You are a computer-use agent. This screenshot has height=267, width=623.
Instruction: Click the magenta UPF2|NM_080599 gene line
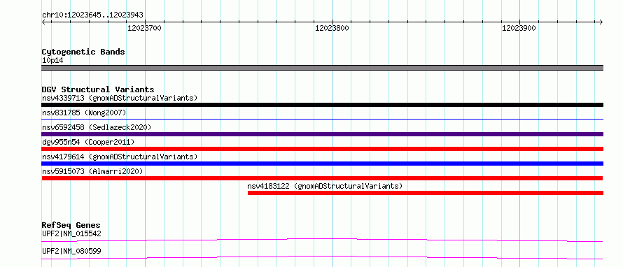coord(322,257)
